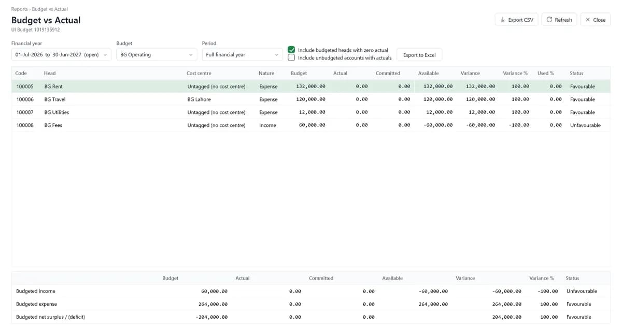This screenshot has height=325, width=622.
Task: Sort by the Head column header
Action: click(50, 73)
